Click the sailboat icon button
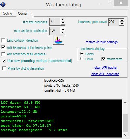Screen dimensions: 130x139 click(58, 40)
